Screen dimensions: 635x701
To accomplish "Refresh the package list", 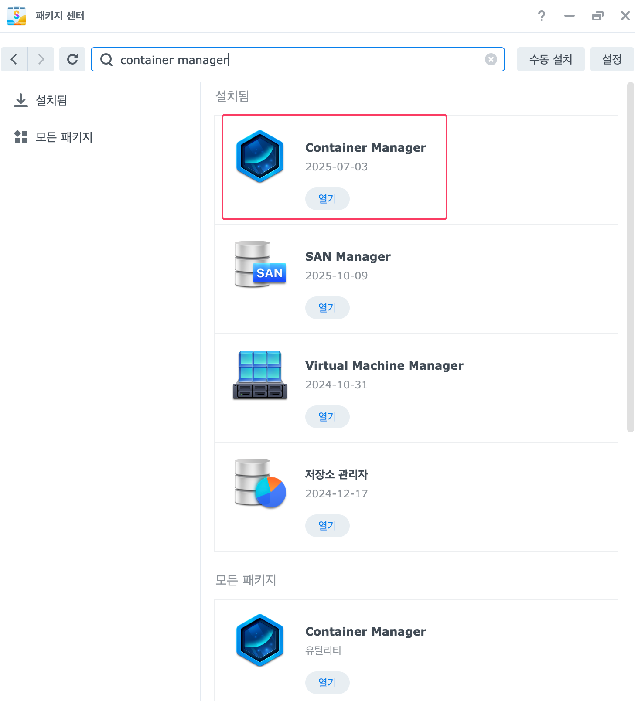I will [72, 59].
